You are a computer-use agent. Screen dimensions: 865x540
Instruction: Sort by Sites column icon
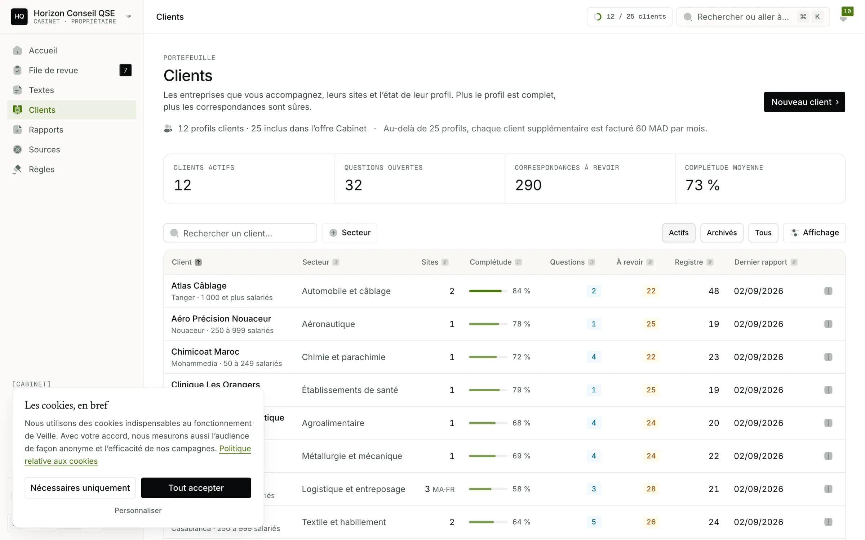pos(445,262)
